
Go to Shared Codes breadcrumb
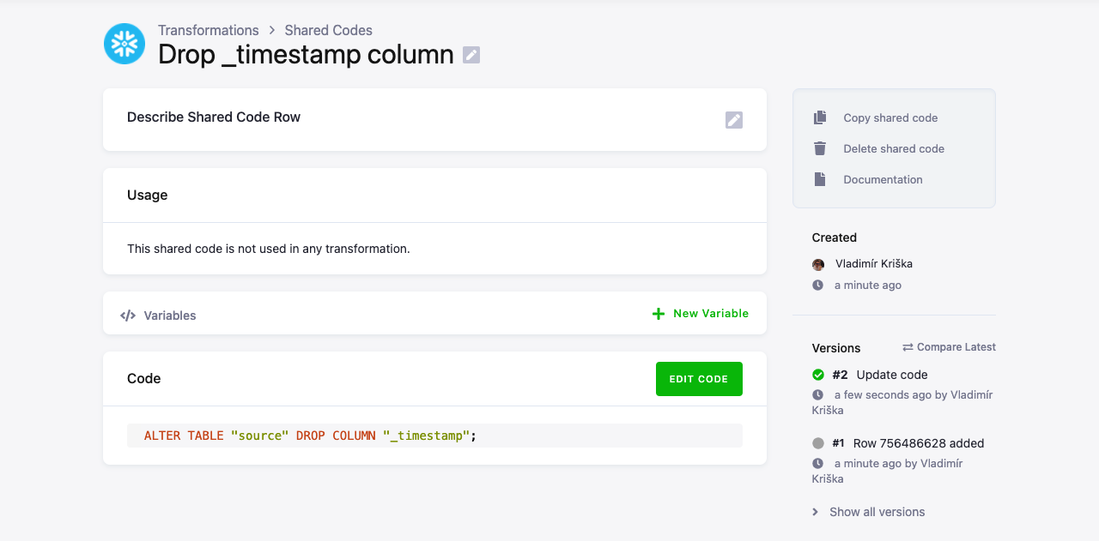coord(329,30)
